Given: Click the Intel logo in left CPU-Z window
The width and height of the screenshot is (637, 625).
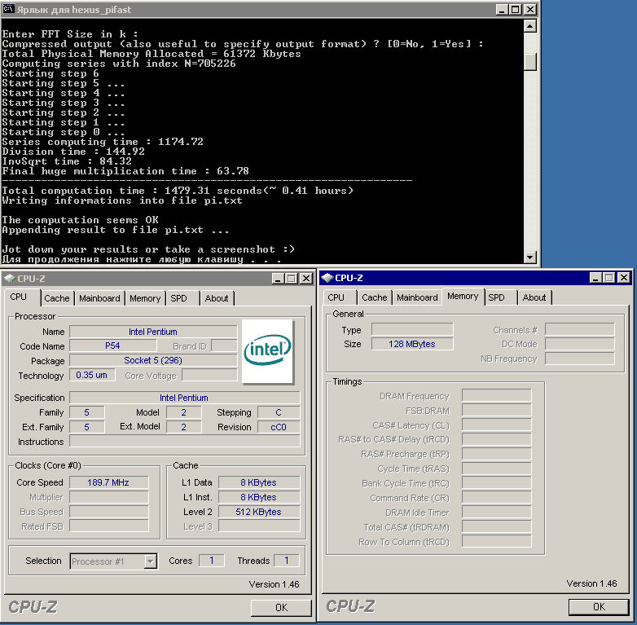Looking at the screenshot, I should (267, 351).
